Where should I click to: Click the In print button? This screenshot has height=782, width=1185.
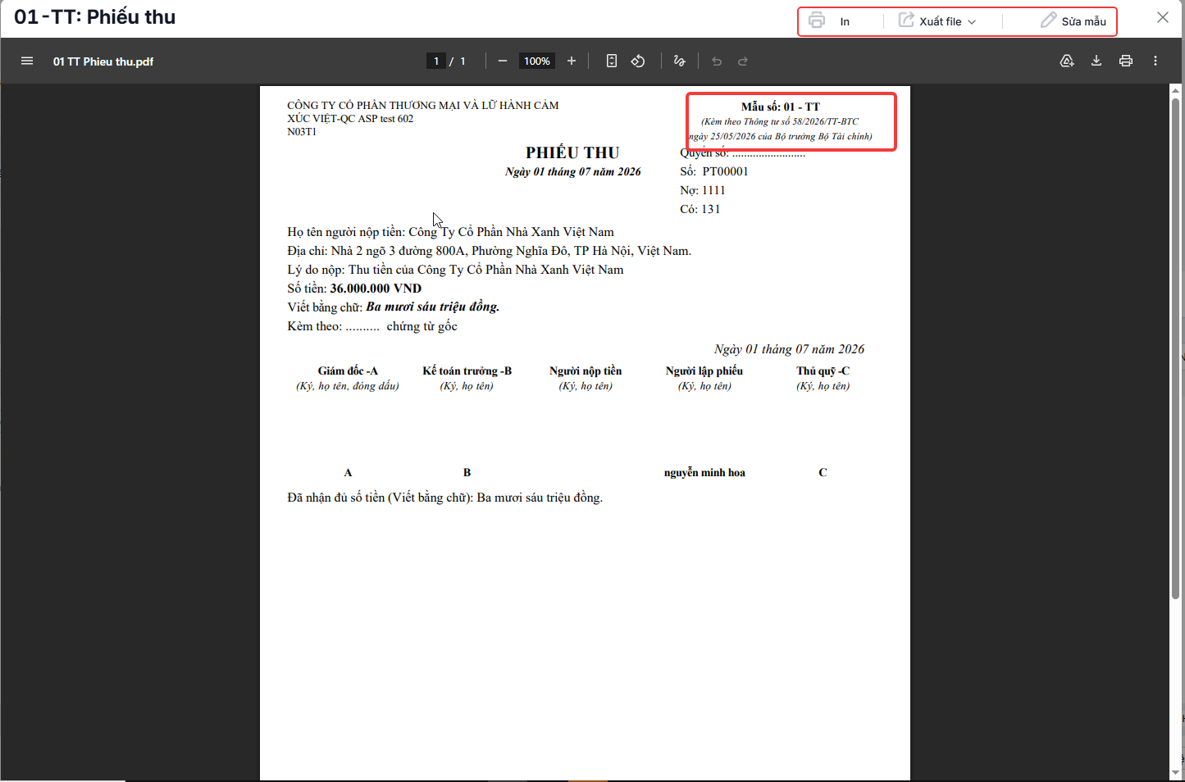(x=830, y=21)
